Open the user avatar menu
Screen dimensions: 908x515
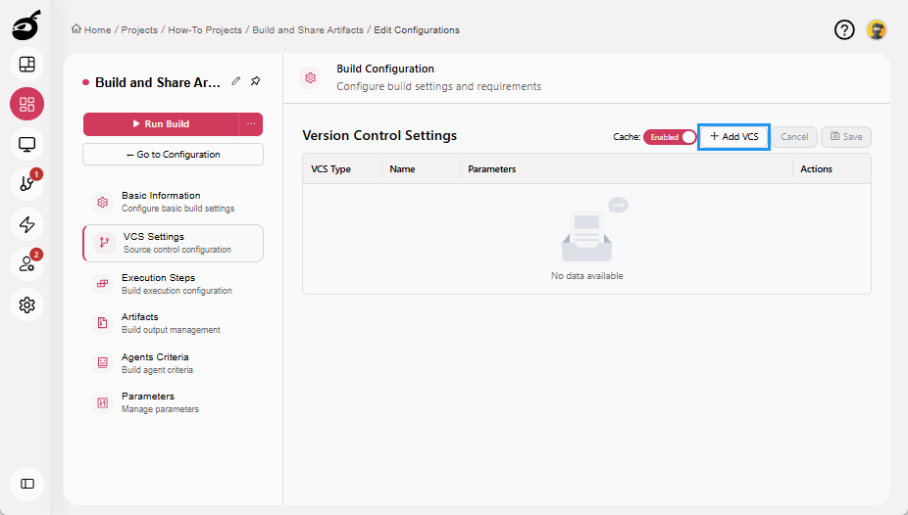coord(877,29)
